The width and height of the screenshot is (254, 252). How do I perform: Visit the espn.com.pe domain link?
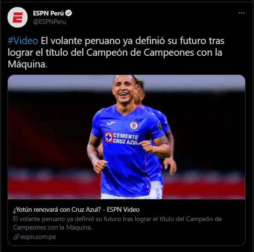[38, 237]
